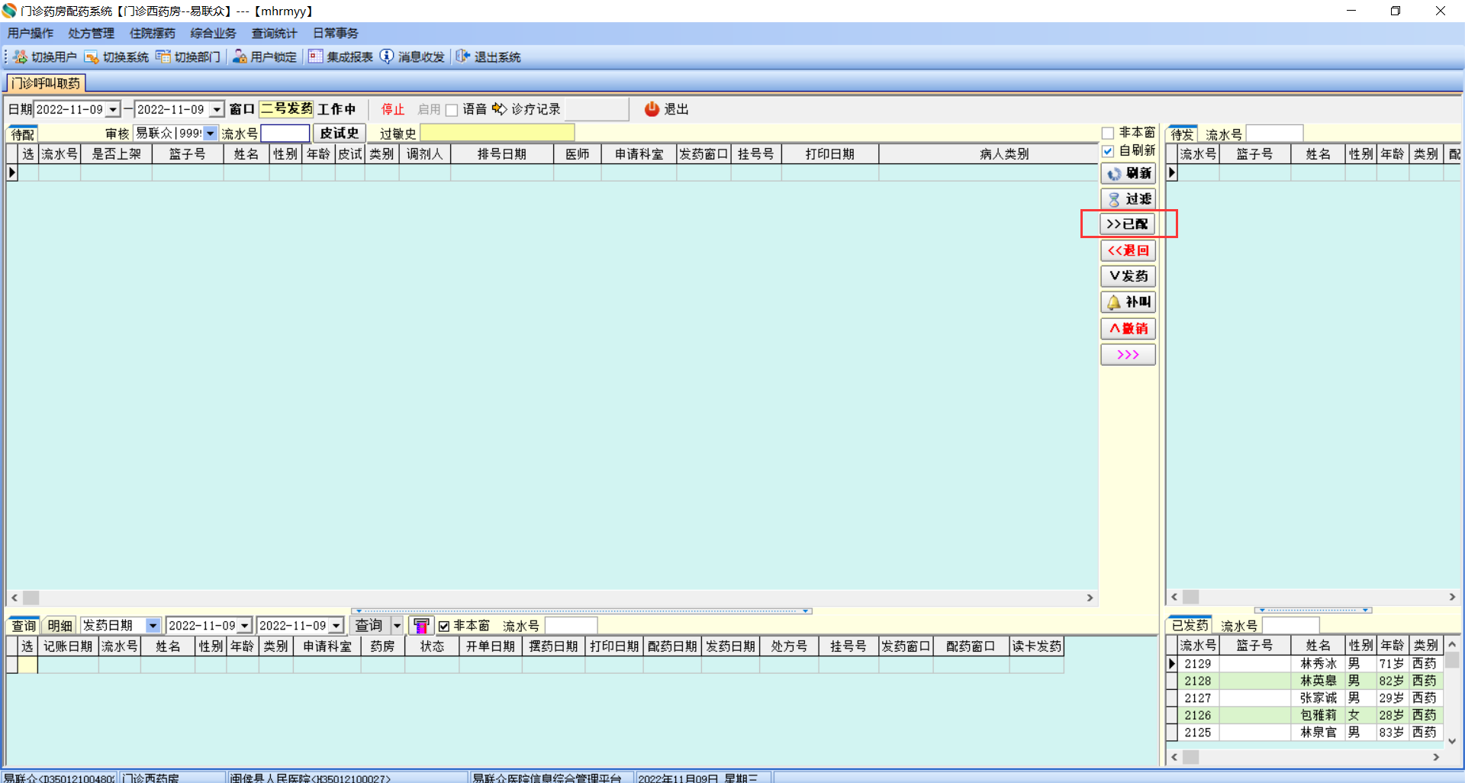Click the 过滤 hourglass filter button
This screenshot has height=783, width=1465.
point(1129,198)
